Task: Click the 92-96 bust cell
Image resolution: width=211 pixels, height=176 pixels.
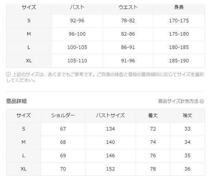Action: tap(77, 20)
